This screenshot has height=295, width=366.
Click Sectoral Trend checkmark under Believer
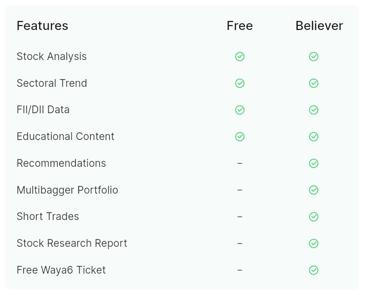(313, 83)
